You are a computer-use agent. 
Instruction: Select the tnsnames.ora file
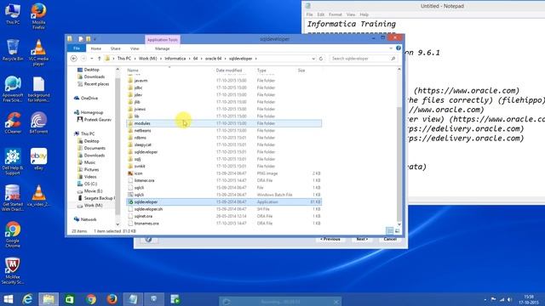(224, 224)
